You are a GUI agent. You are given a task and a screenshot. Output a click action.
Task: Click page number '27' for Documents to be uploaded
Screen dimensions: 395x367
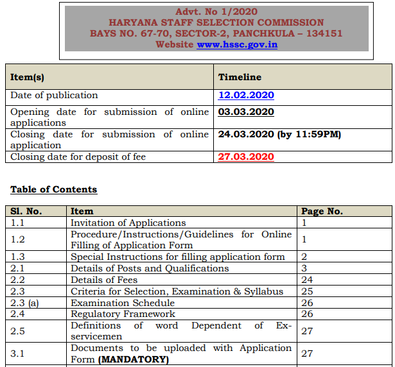click(x=307, y=354)
